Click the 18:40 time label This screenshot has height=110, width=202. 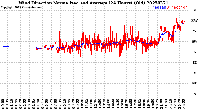click(x=144, y=104)
